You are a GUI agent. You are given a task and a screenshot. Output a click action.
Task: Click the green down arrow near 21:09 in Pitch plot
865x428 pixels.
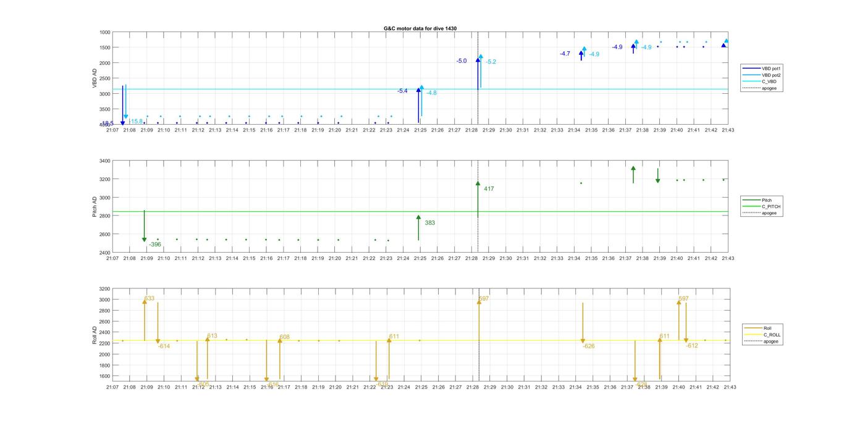coord(145,226)
